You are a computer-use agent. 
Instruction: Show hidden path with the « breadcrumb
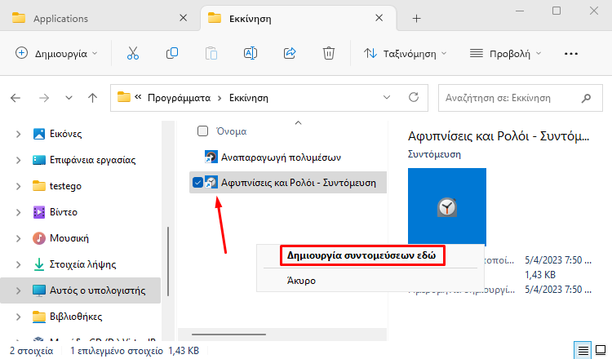138,97
